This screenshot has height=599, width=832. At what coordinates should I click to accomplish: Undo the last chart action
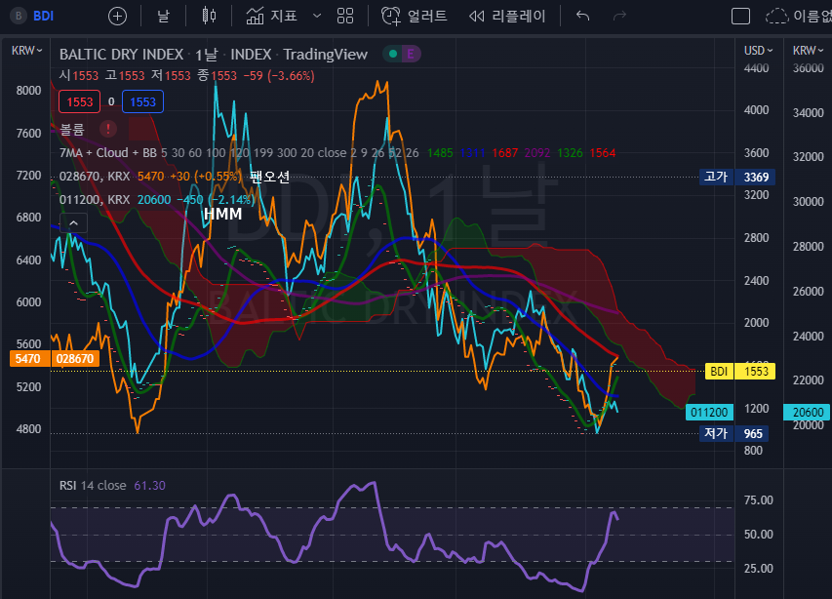click(x=583, y=16)
